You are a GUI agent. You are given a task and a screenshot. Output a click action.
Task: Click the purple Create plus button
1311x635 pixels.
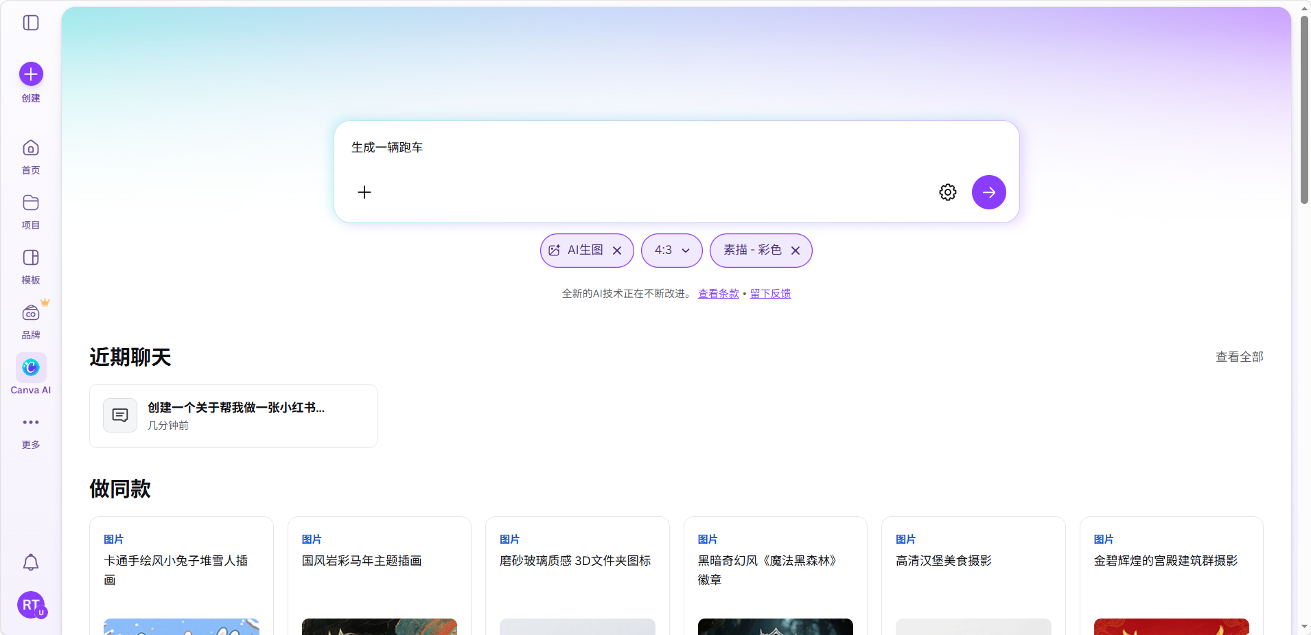click(31, 74)
